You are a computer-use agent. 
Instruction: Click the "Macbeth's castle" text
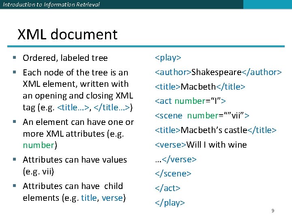(x=214, y=130)
